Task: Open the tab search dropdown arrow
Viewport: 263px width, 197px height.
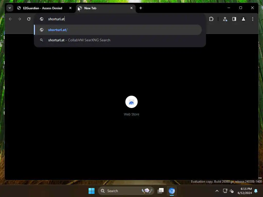Action: point(10,8)
